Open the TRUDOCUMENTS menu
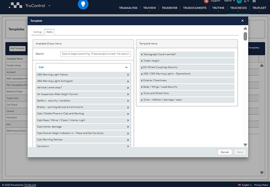270x187 pixels. pos(195,8)
